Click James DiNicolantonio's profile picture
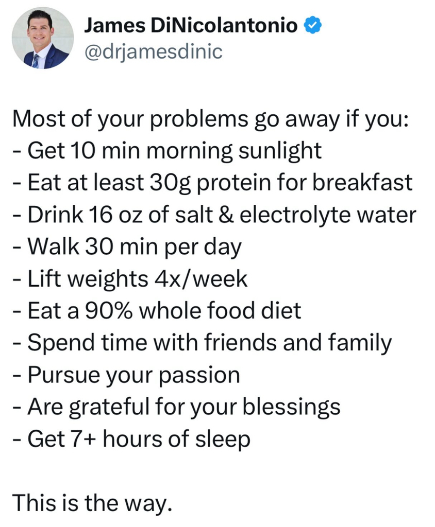The height and width of the screenshot is (527, 435). pos(42,39)
